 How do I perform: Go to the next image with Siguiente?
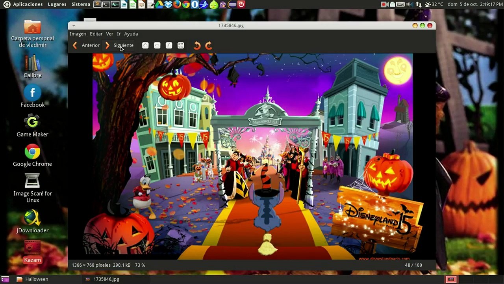[119, 45]
